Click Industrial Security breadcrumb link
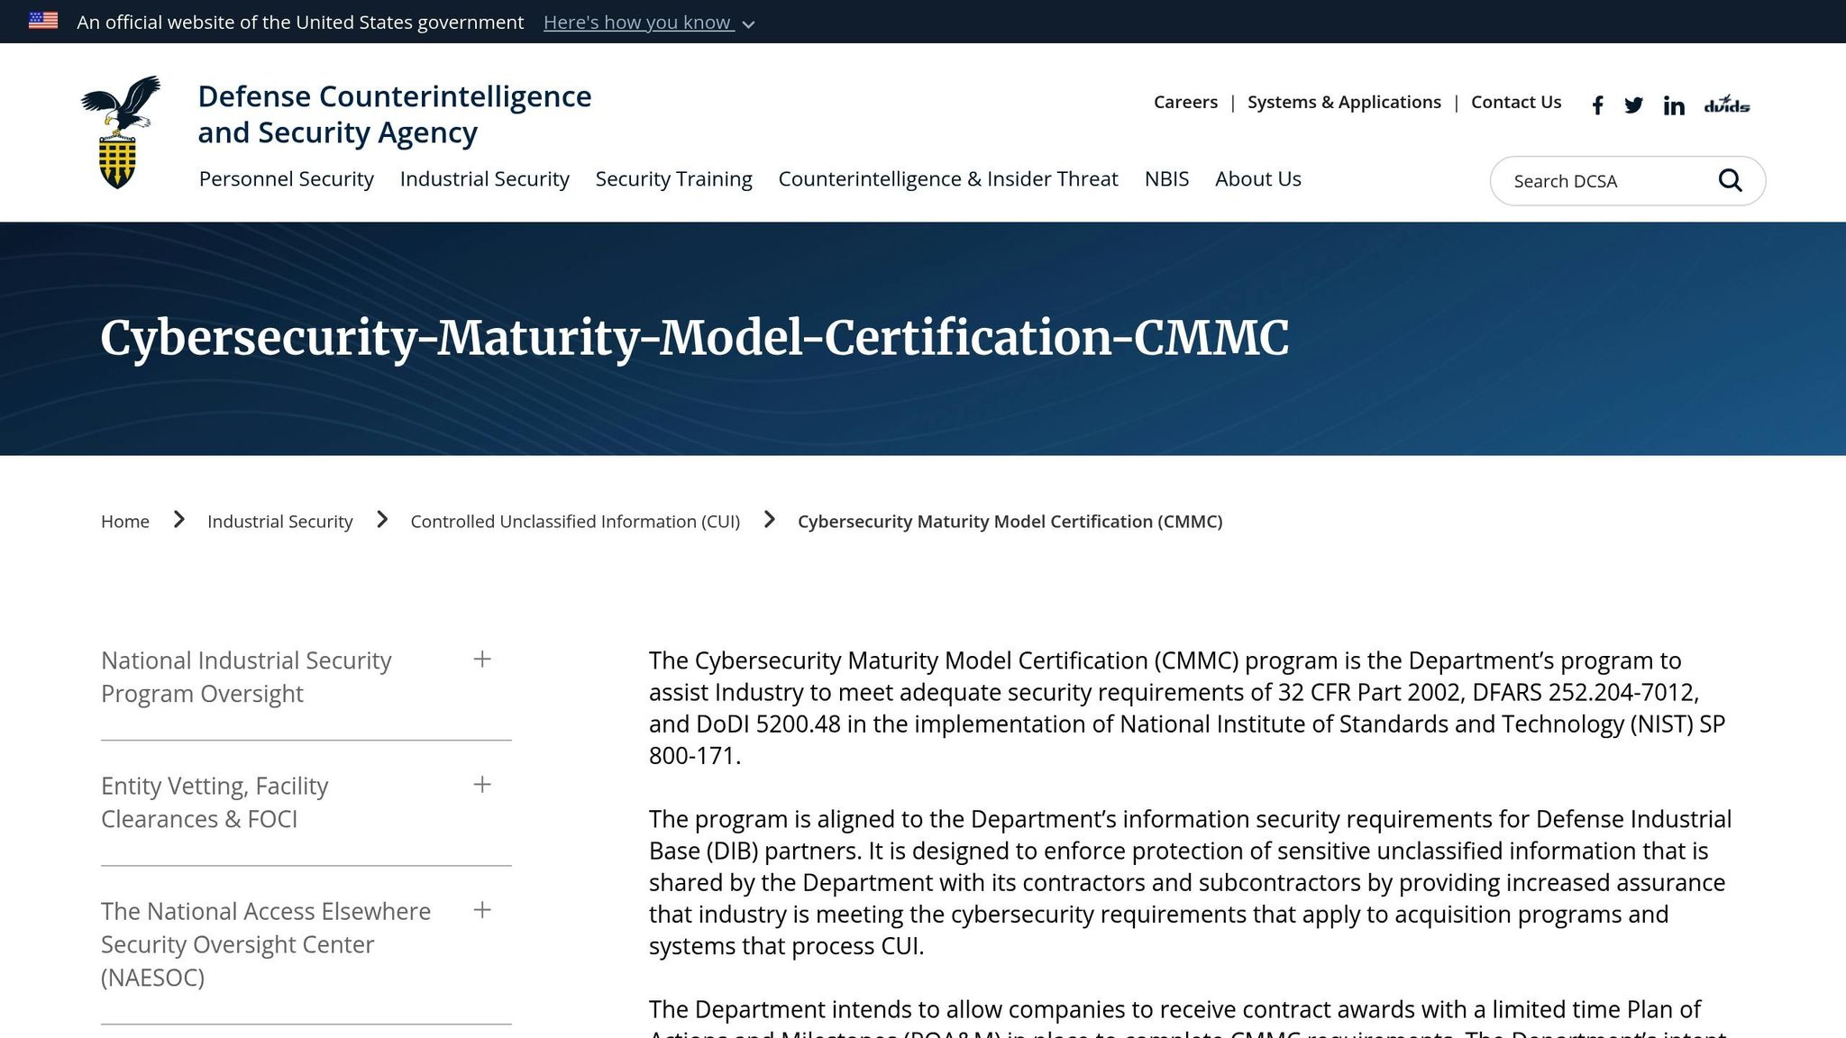 click(x=280, y=522)
